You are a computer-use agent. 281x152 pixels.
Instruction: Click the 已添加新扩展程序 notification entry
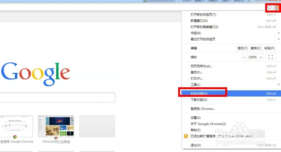231,136
